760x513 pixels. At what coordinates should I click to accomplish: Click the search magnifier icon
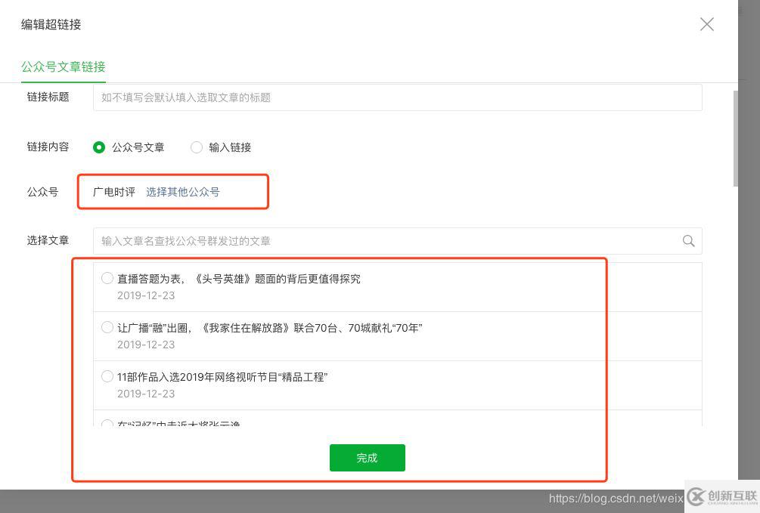pos(688,241)
